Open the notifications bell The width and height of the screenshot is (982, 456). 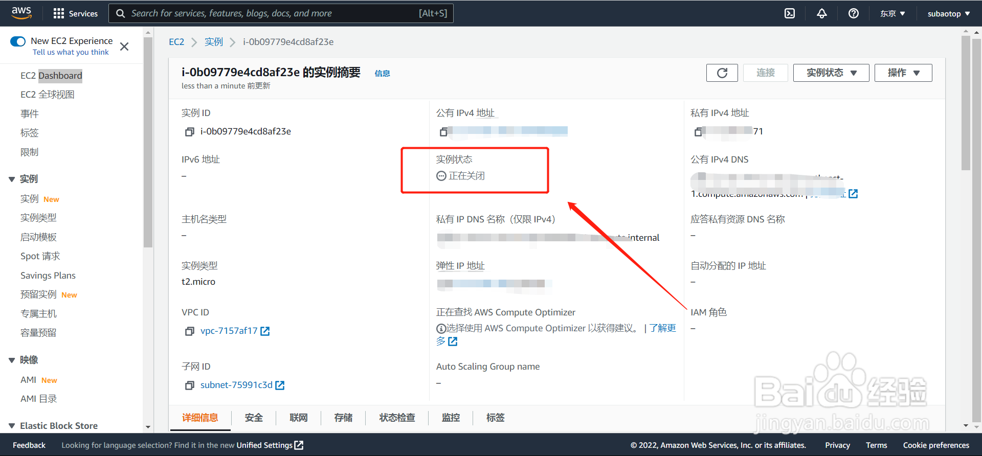(821, 13)
